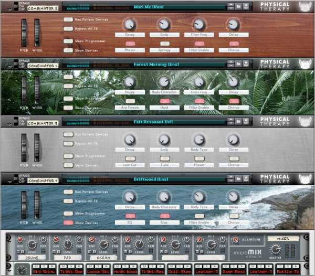Toggle Run Pattern Devices on Mari Me combinator
This screenshot has width=315, height=276.
tap(68, 19)
